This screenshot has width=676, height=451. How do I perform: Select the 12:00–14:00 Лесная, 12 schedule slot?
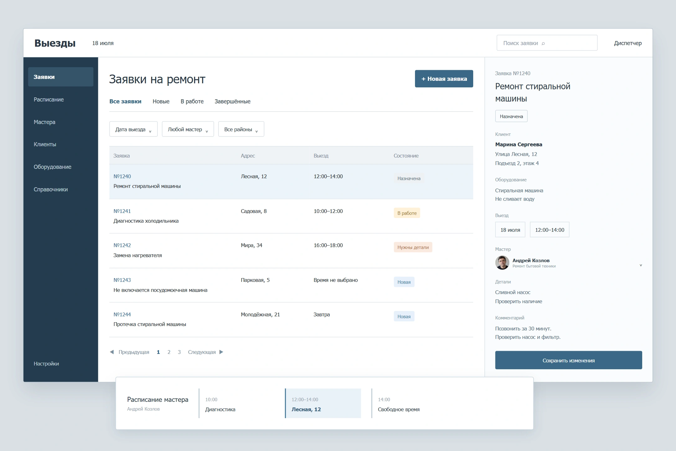click(323, 403)
